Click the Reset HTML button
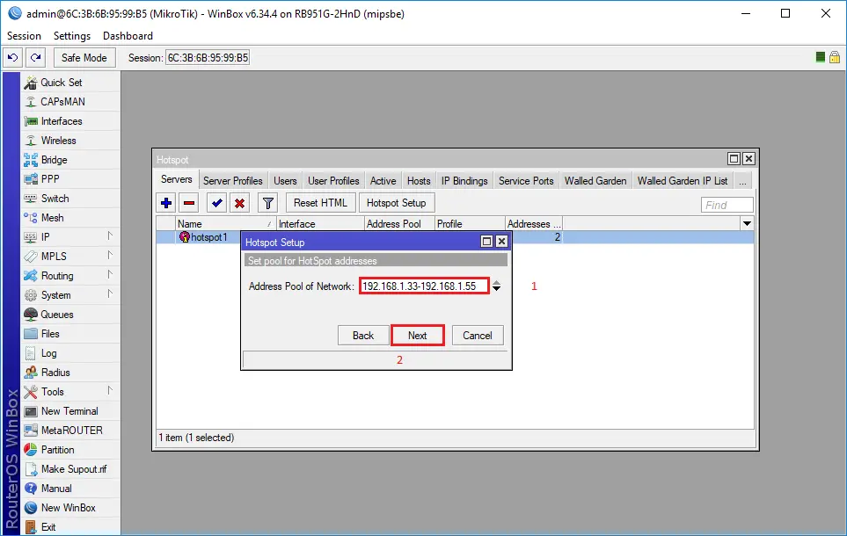The width and height of the screenshot is (847, 536). (320, 203)
